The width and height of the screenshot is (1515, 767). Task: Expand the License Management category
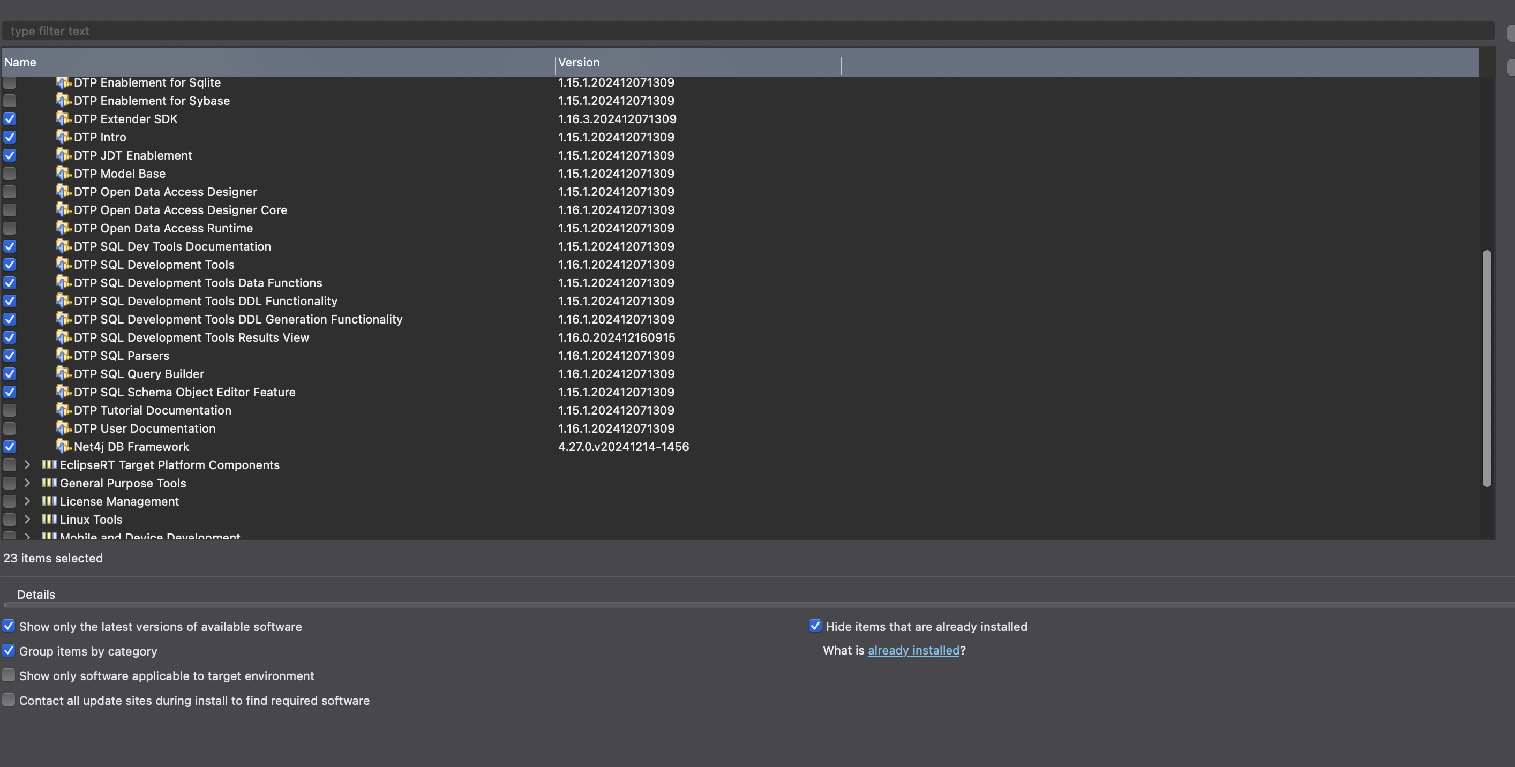pyautogui.click(x=27, y=501)
